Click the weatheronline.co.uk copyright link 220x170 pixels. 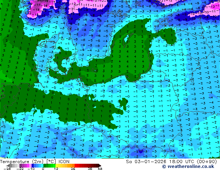(x=188, y=167)
